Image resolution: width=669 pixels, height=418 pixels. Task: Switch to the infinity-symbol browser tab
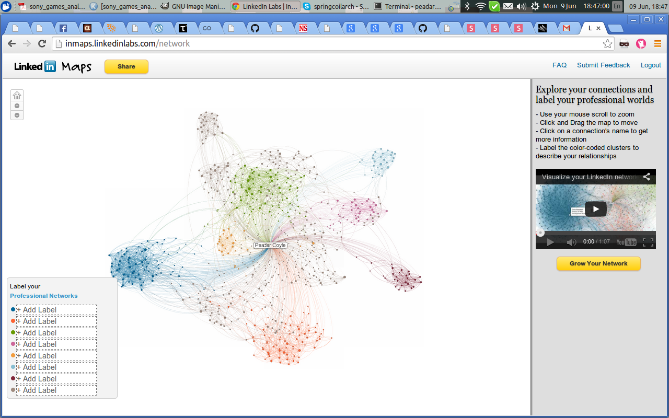click(207, 28)
